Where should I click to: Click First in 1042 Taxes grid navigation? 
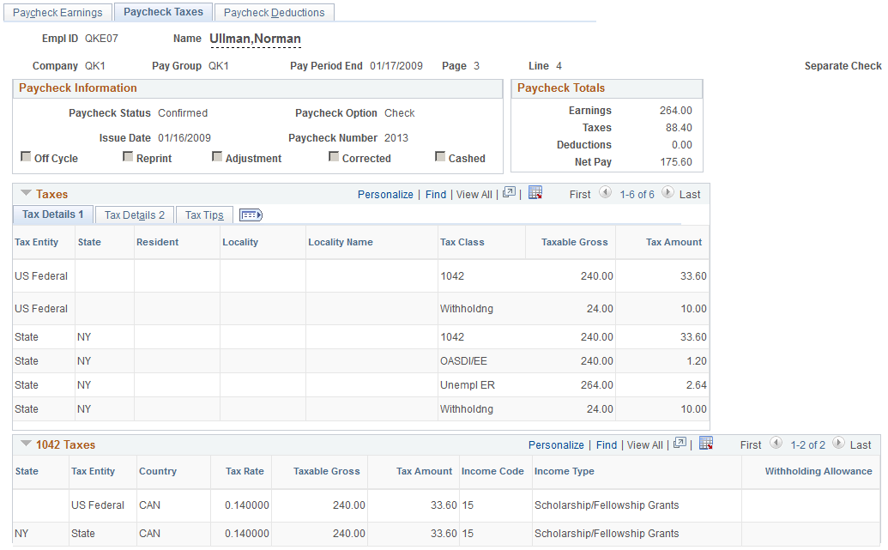coord(751,444)
